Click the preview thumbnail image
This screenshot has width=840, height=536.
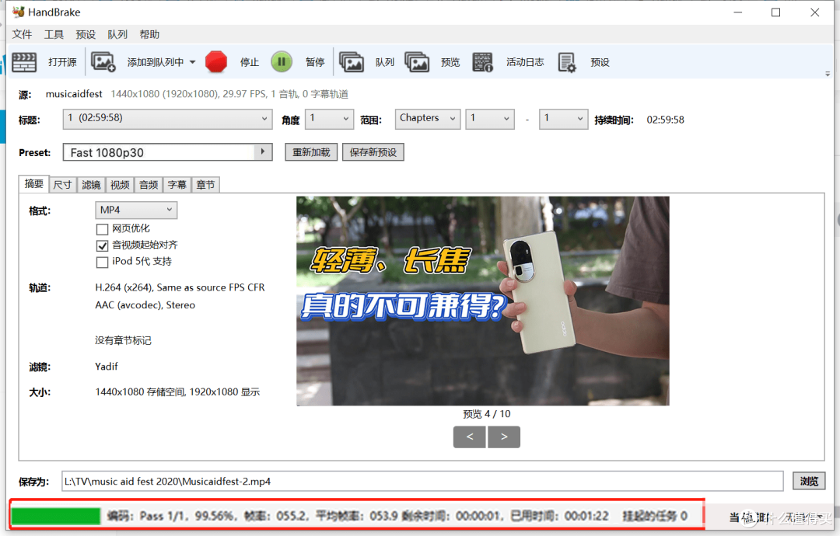483,301
